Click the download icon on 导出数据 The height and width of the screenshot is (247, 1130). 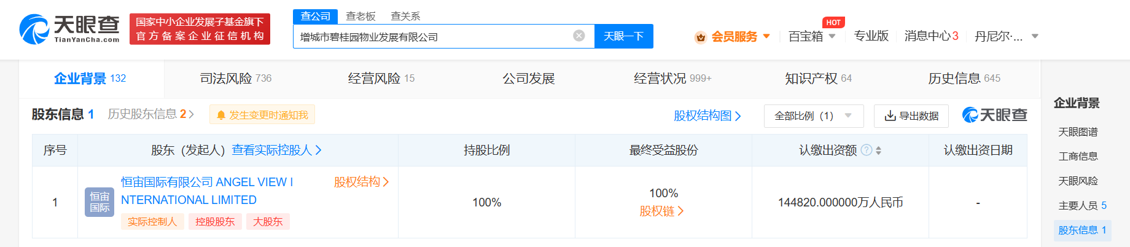point(890,116)
